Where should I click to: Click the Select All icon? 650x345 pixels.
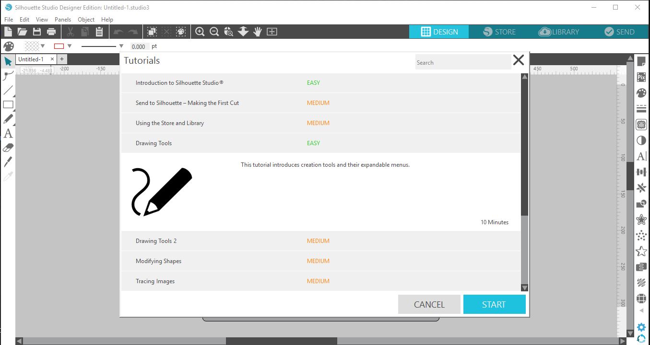coord(152,32)
